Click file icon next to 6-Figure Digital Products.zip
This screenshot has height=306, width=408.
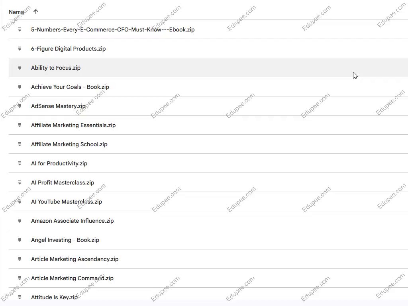click(20, 49)
